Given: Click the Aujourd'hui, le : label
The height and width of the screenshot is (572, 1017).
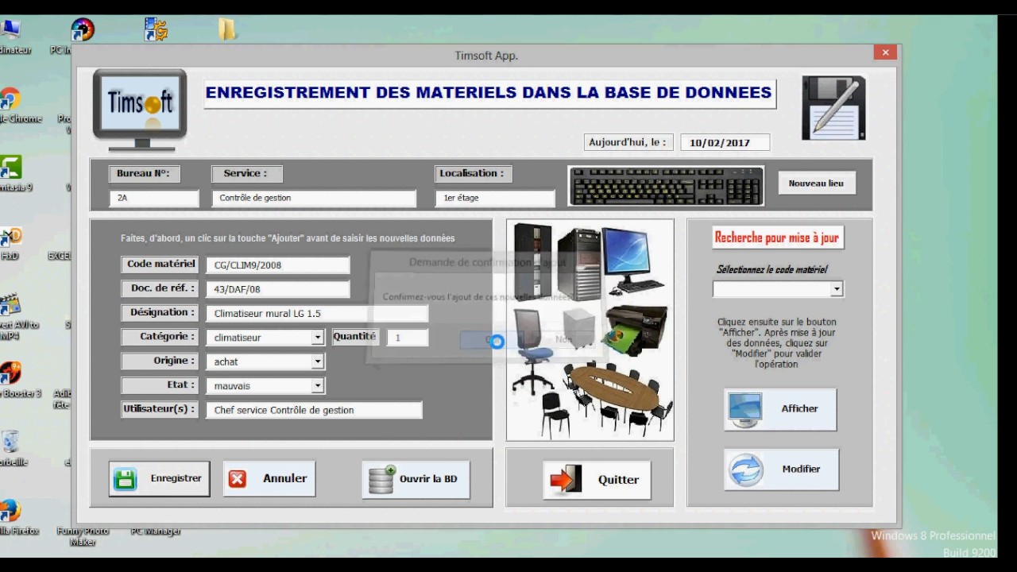Looking at the screenshot, I should point(627,142).
